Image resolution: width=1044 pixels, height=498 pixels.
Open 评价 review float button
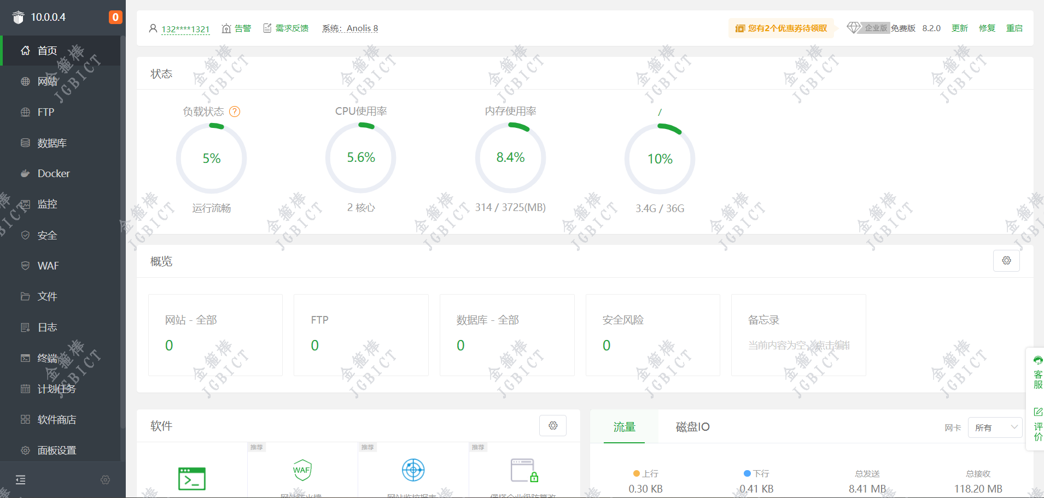coord(1037,425)
